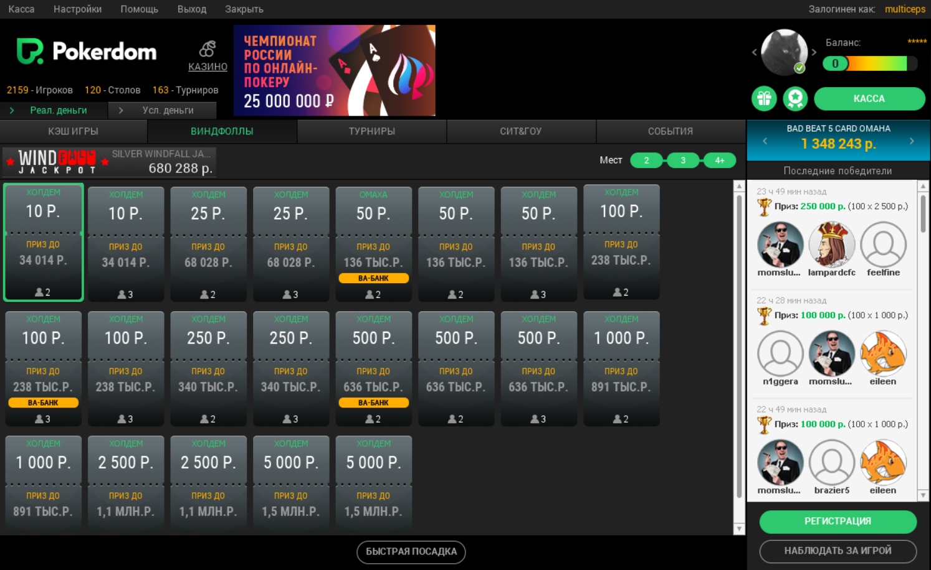Open momslu avatar in the 22 ч 28 мин entry
Image resolution: width=931 pixels, height=570 pixels.
(831, 353)
